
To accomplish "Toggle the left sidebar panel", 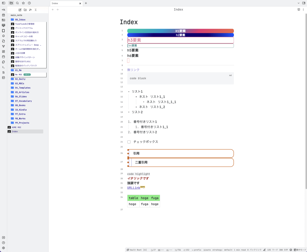I will coord(3,3).
